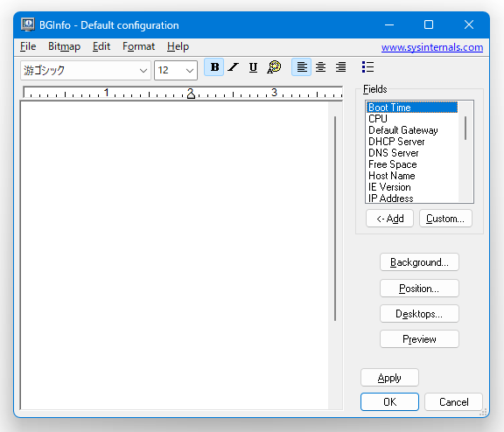
Task: Visit the www.sysinternals.com link
Action: coord(432,47)
